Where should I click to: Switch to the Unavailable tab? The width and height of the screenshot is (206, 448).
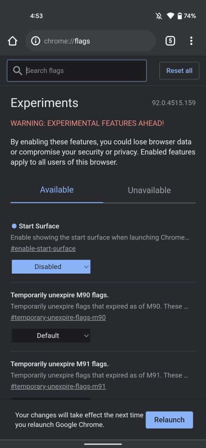pos(149,190)
